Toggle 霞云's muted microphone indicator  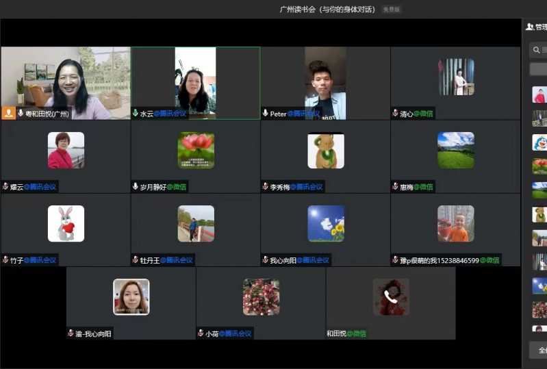pos(5,186)
